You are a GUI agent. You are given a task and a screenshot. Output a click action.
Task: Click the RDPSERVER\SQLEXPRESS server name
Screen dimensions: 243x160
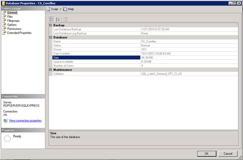(21, 106)
